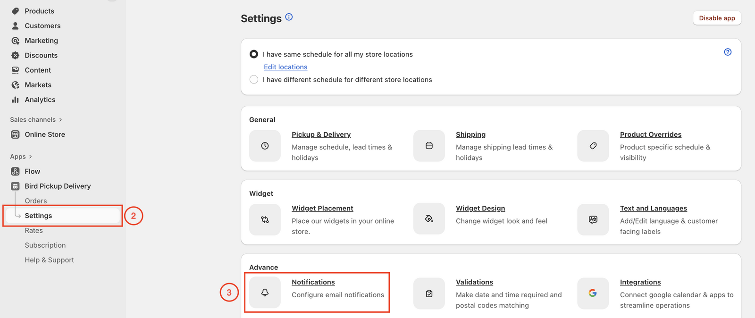Open the Text and Languages link
This screenshot has width=755, height=318.
pos(654,208)
